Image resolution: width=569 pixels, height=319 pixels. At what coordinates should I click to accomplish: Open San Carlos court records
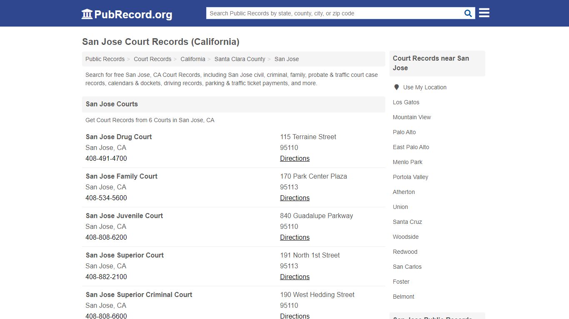407,267
